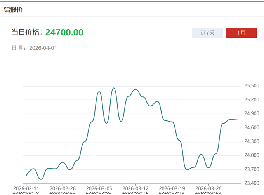Select the 2026-03-19 x-axis date label
The image size is (264, 195).
172,187
